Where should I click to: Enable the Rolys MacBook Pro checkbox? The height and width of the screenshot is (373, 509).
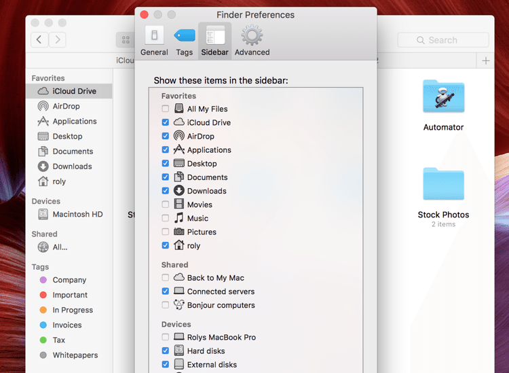(165, 337)
